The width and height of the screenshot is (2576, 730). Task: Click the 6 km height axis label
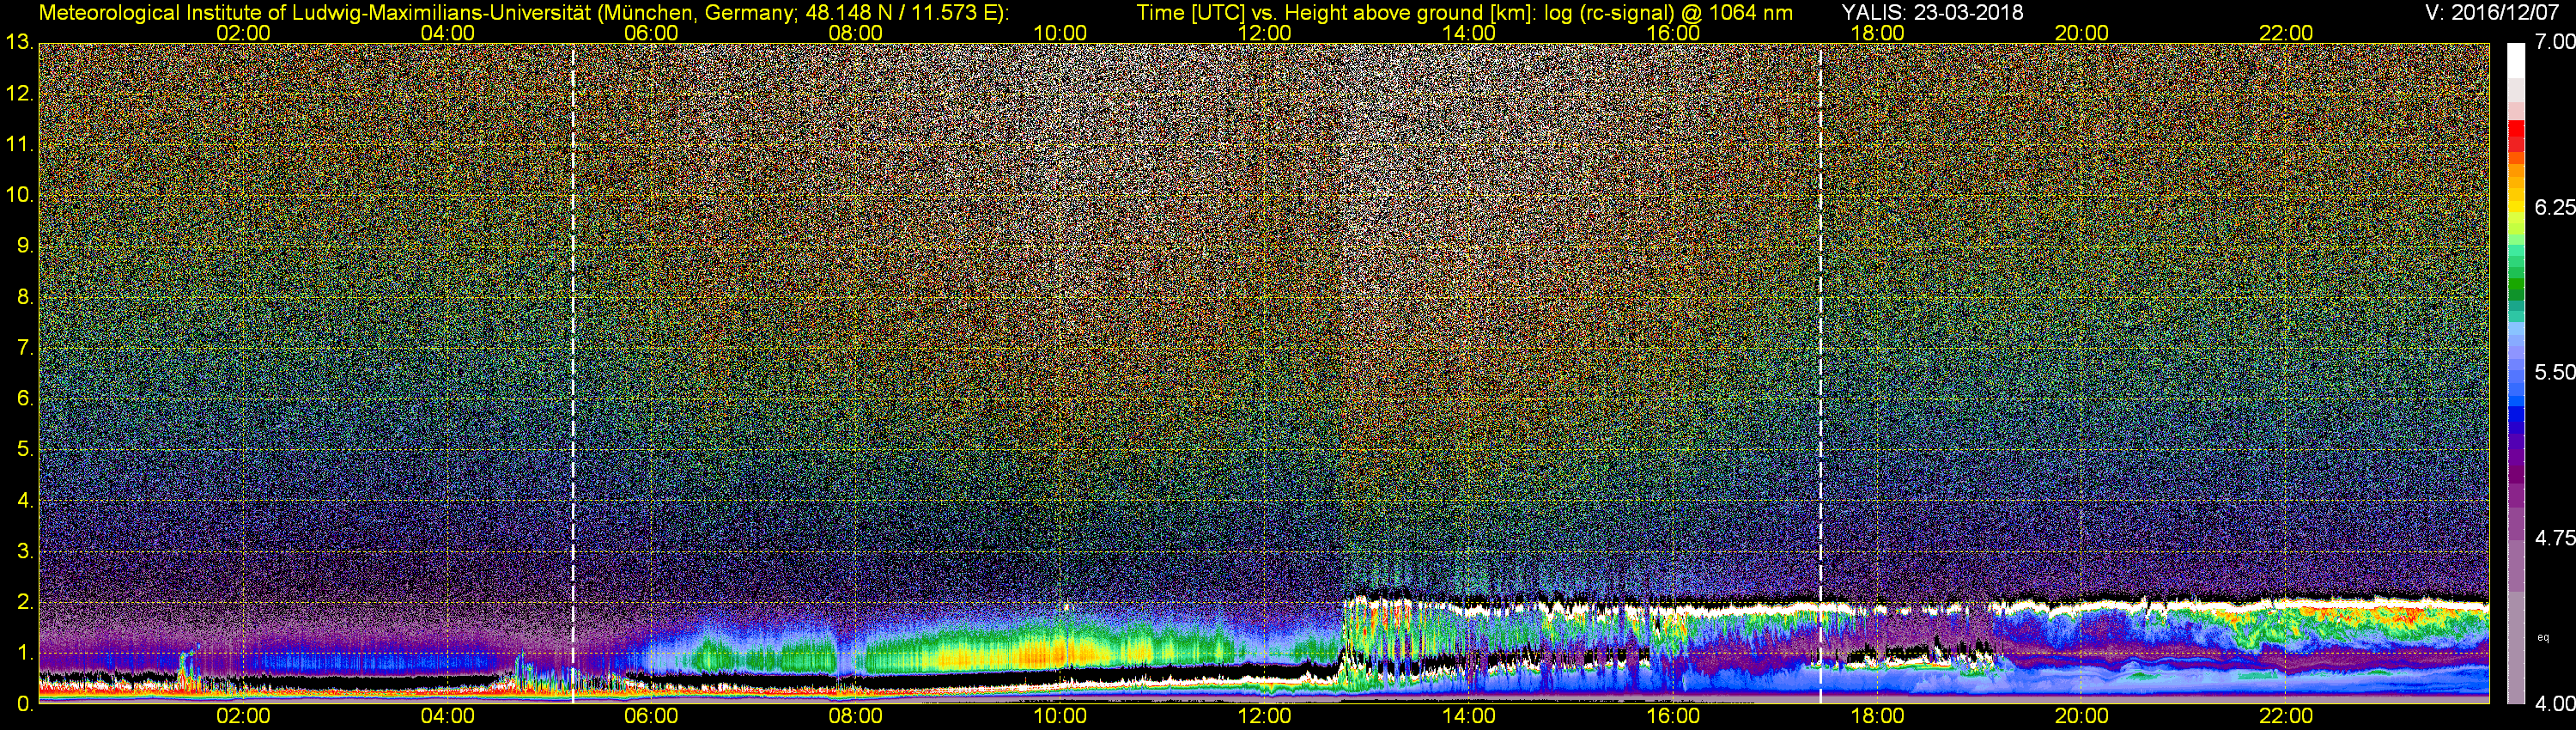(25, 398)
